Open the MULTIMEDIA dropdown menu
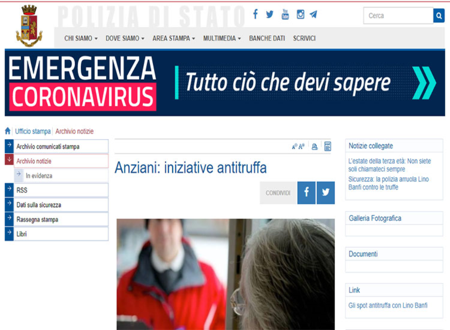This screenshot has width=450, height=330. coord(222,39)
